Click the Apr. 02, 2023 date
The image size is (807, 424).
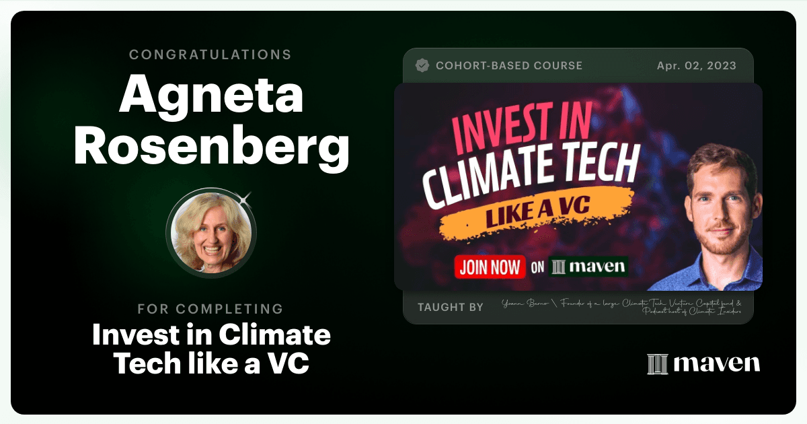[x=697, y=65]
